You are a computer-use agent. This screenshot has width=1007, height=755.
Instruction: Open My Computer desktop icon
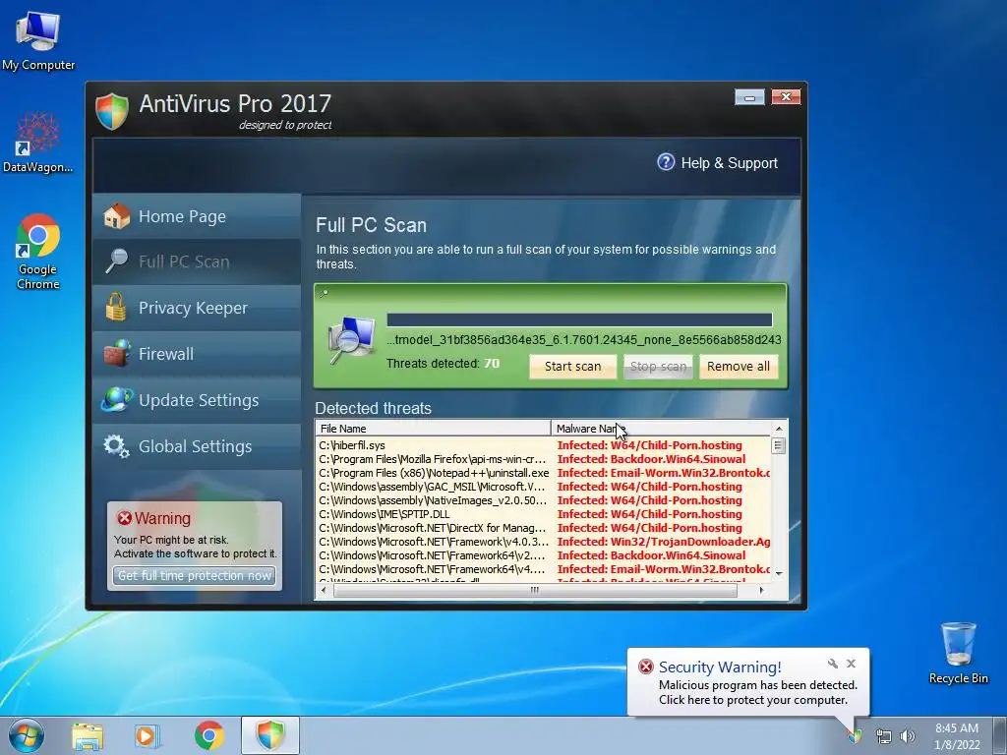click(x=38, y=40)
